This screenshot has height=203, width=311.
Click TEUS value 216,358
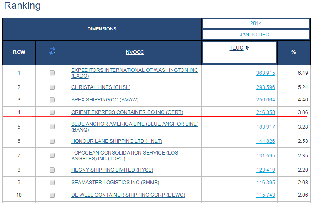(x=266, y=112)
